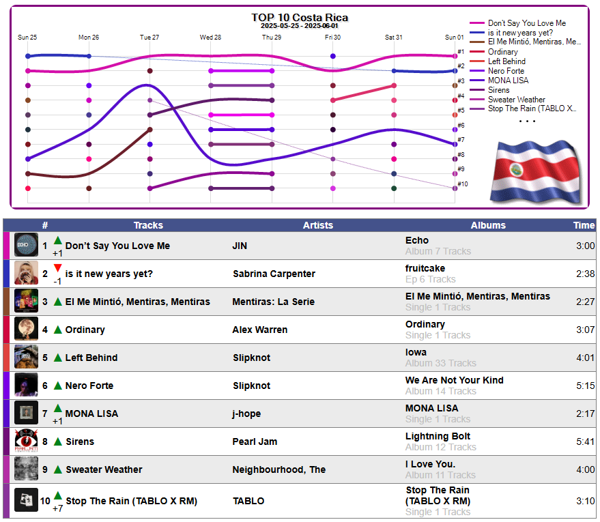Click the Albums column header
The width and height of the screenshot is (600, 522).
pos(488,225)
